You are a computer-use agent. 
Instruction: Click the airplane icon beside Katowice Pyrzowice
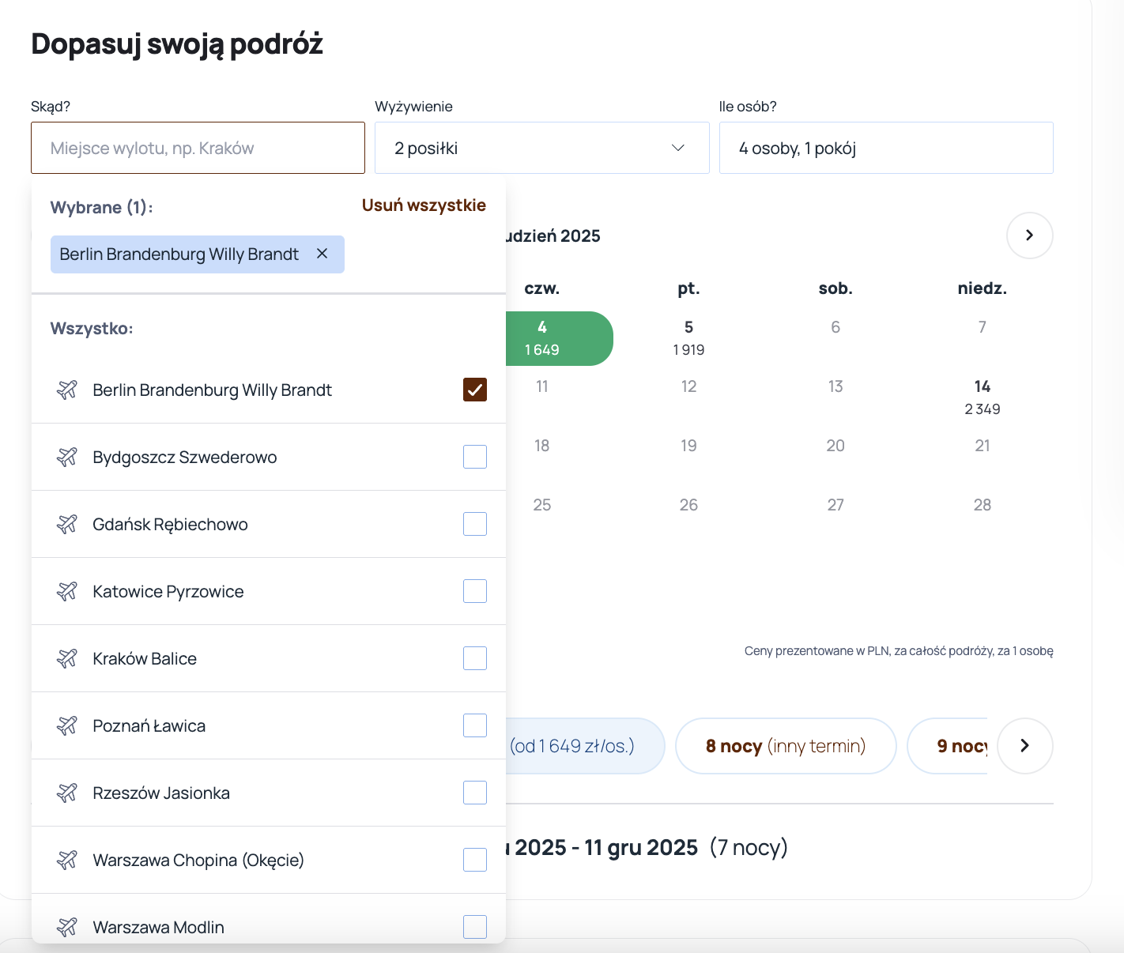click(x=67, y=591)
